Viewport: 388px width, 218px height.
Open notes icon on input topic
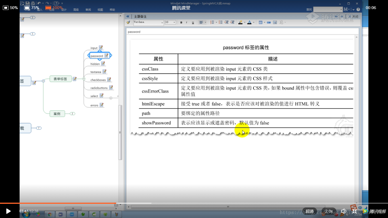(x=101, y=48)
